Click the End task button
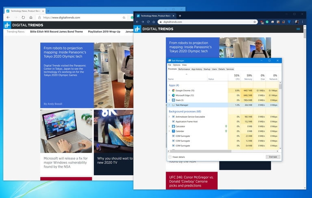This screenshot has width=312, height=198. [273, 157]
